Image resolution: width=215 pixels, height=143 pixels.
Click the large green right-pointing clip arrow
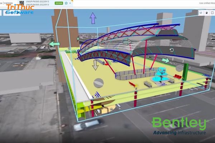point(166,60)
